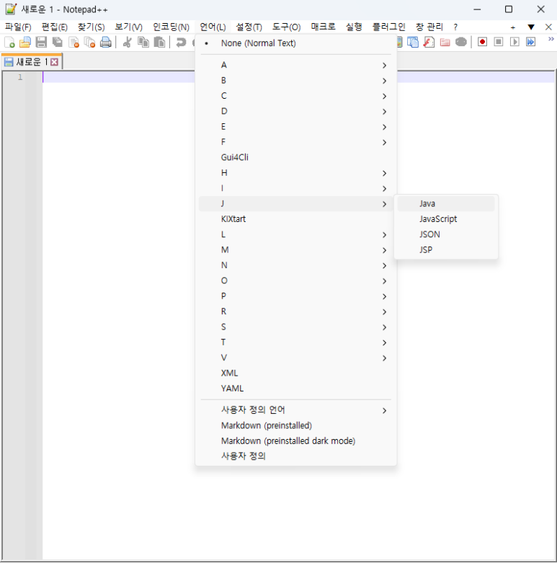Screen dimensions: 557x563
Task: Start macro recording with red dot
Action: pyautogui.click(x=482, y=42)
